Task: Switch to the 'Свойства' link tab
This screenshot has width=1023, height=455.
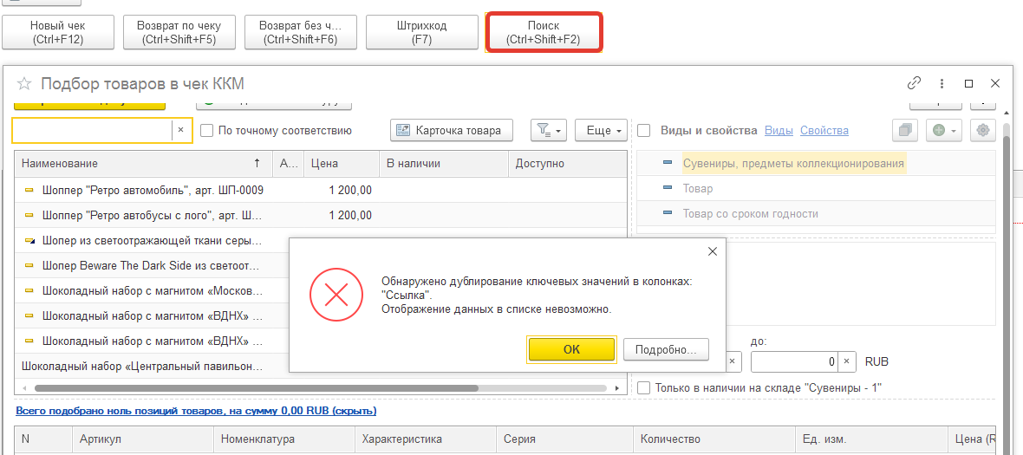Action: 824,131
